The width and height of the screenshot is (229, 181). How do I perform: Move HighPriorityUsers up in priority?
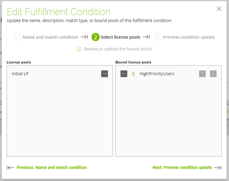[202, 74]
